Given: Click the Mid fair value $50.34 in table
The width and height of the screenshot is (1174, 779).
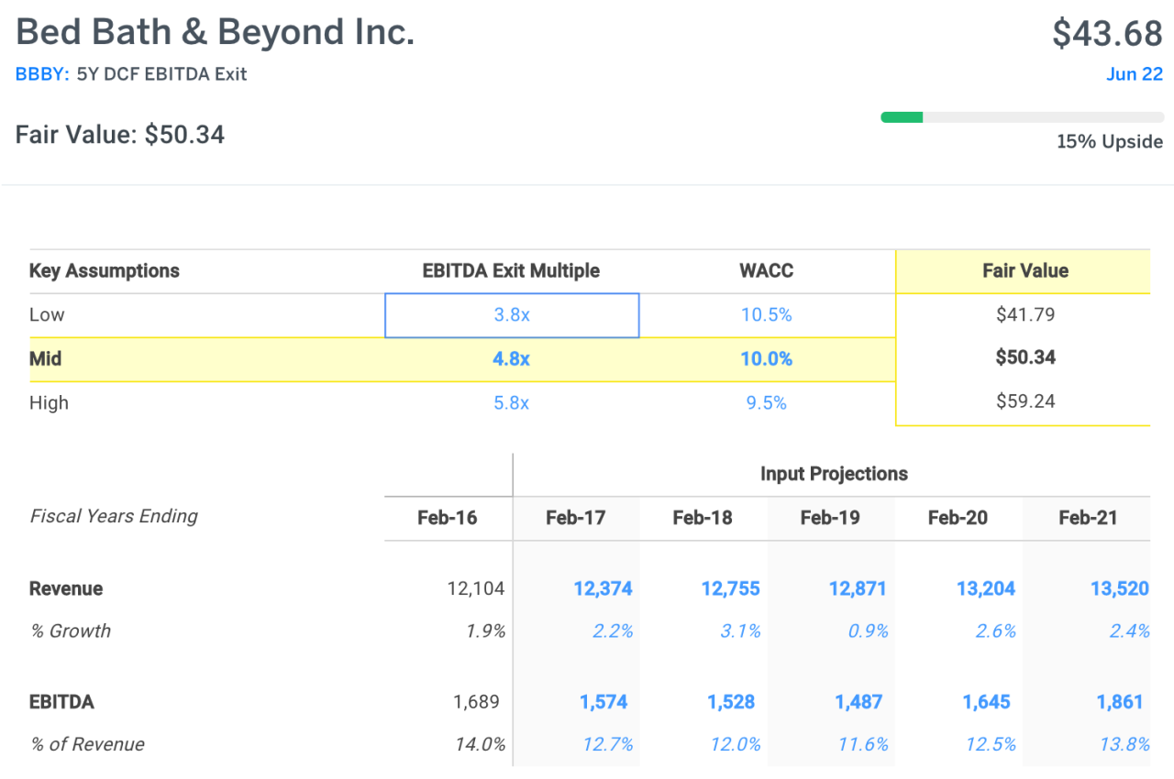Looking at the screenshot, I should point(1025,357).
